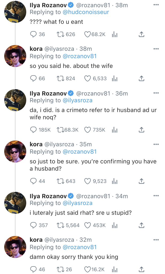
Task: Open Ilya's hockey avatar on the 36m tweet
Action: 15,100
